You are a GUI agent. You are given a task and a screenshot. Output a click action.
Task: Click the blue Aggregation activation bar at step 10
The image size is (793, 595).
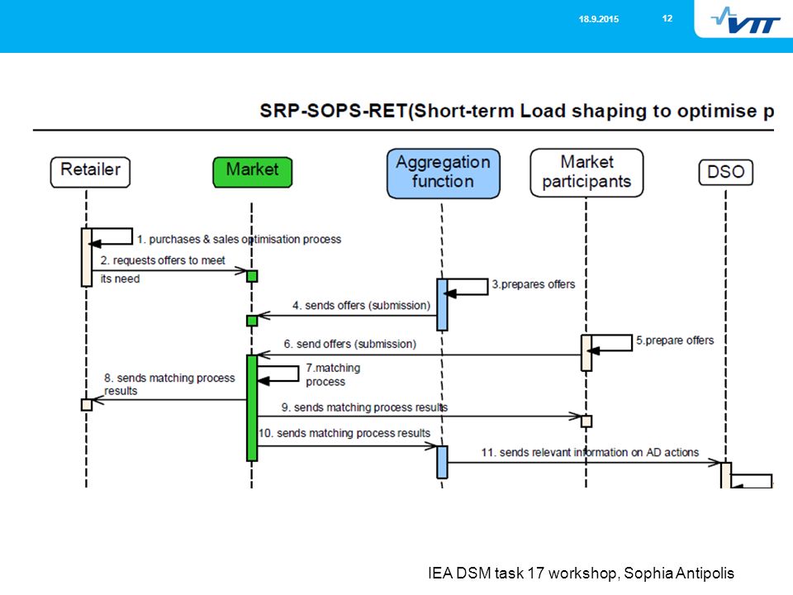point(442,462)
